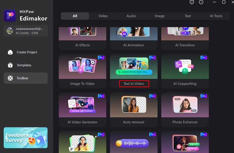Switch to the Audio tab
Viewport: 234px width, 153px height.
pyautogui.click(x=131, y=16)
